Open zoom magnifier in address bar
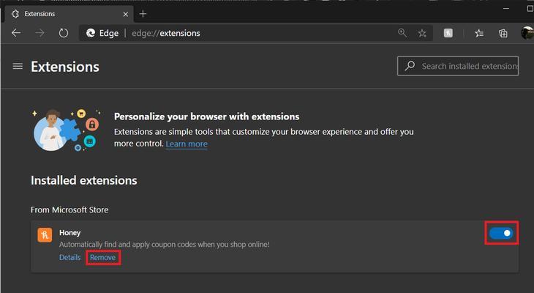Image resolution: width=534 pixels, height=293 pixels. coord(402,33)
